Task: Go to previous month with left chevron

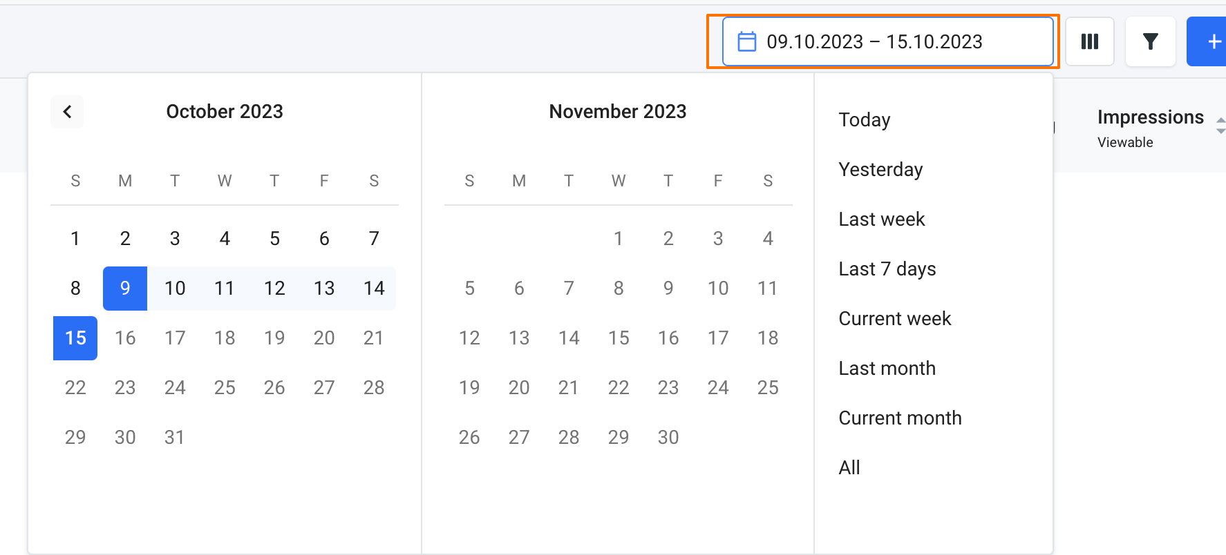Action: pyautogui.click(x=67, y=112)
